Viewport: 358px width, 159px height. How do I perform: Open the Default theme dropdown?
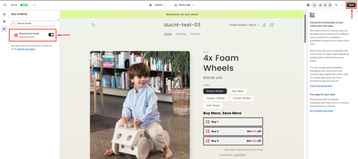point(158,5)
